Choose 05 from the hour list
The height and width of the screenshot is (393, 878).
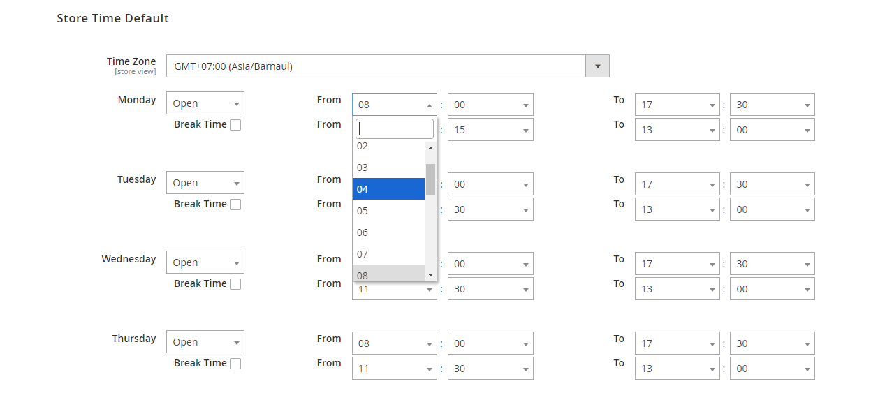[388, 211]
